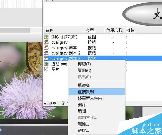Select 直接复制 in the context menu
162x135 pixels.
[97, 92]
